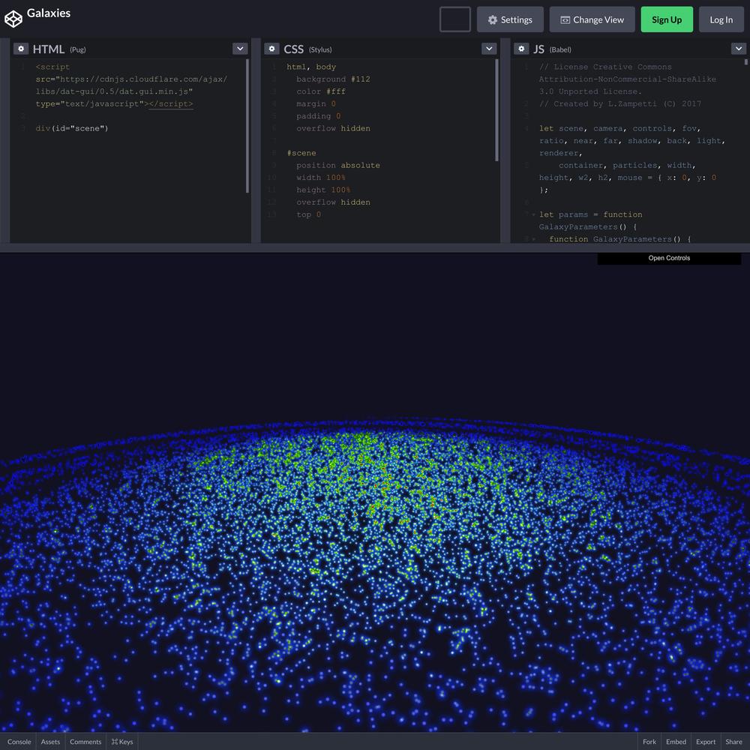The width and height of the screenshot is (750, 750).
Task: Click the "(Stylus)" preprocessor label
Action: click(x=320, y=49)
